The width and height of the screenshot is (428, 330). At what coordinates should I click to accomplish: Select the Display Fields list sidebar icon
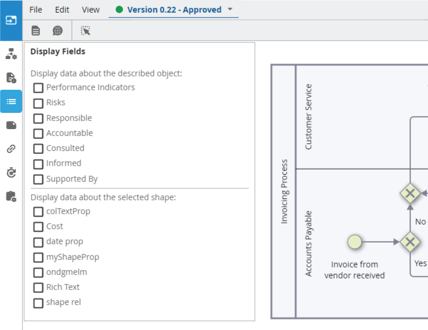[11, 101]
